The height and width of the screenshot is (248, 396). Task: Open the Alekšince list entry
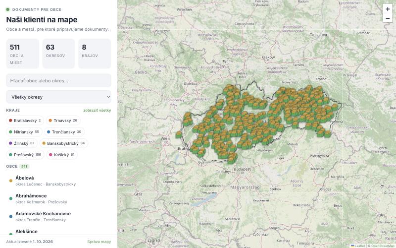[x=58, y=231]
